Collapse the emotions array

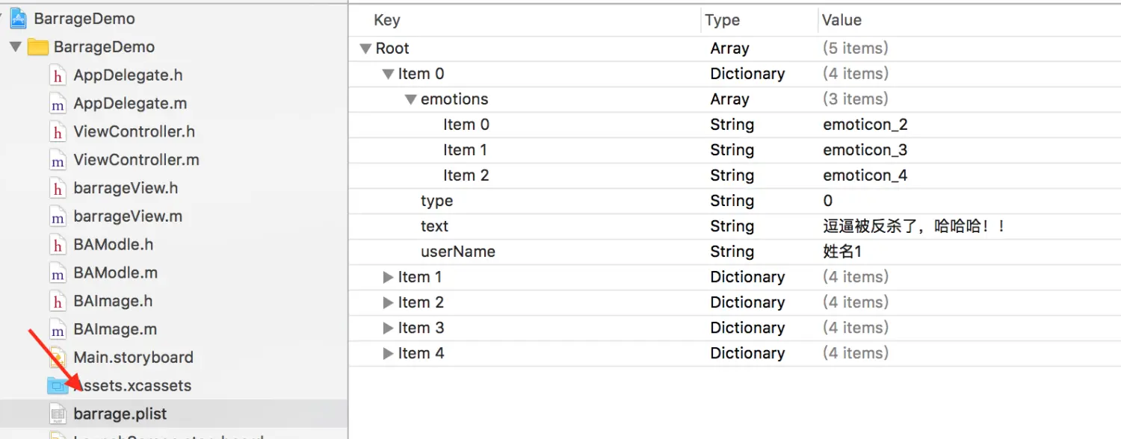(410, 99)
